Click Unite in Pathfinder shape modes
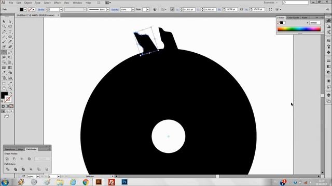332x186 pixels. (7, 159)
